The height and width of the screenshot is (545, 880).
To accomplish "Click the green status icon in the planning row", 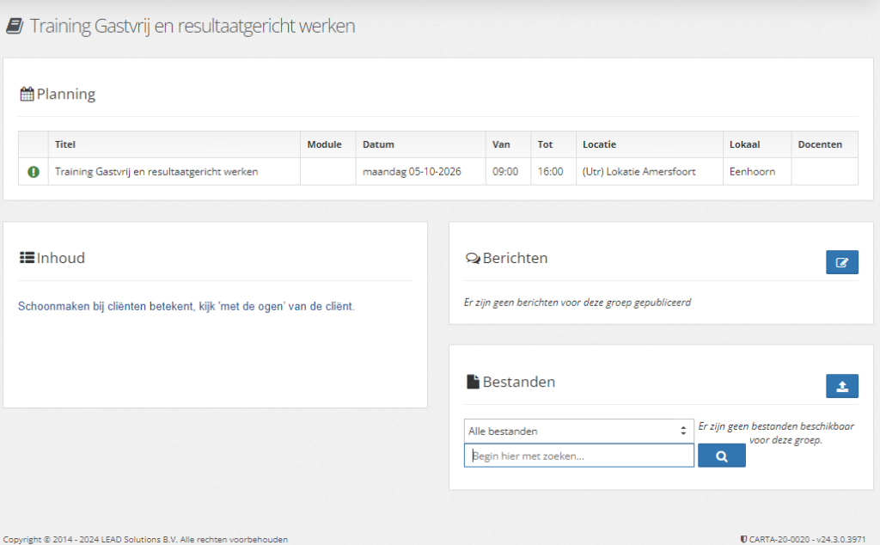I will pyautogui.click(x=34, y=172).
